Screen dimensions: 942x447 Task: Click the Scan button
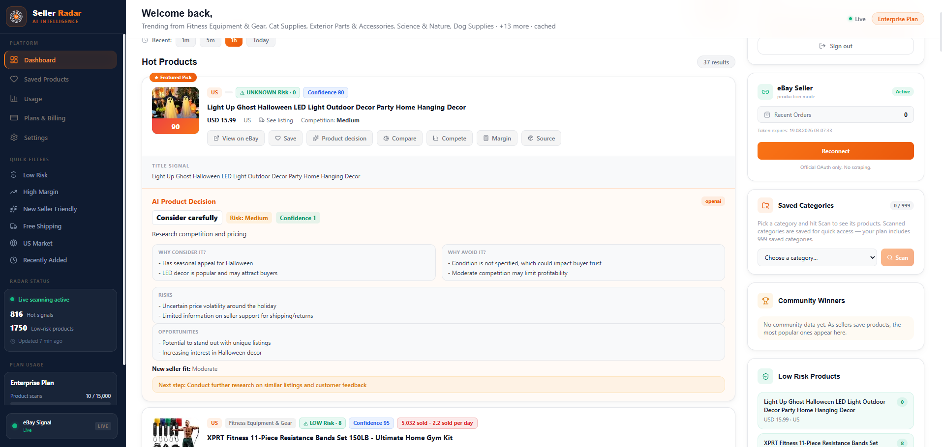(x=897, y=258)
